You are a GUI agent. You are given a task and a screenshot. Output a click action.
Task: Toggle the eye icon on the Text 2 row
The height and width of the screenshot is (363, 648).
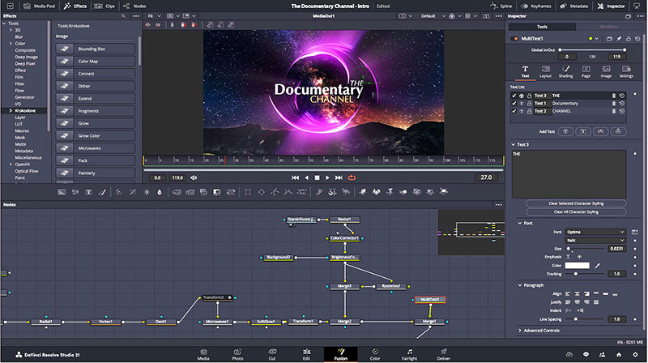tap(522, 111)
